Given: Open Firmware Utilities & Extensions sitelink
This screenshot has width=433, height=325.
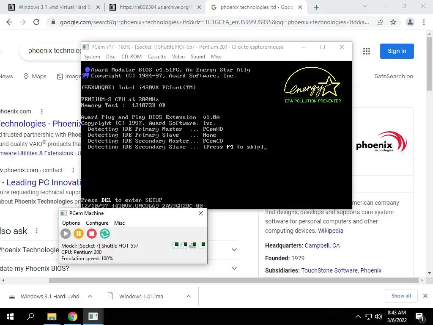Looking at the screenshot, I should coord(36,153).
